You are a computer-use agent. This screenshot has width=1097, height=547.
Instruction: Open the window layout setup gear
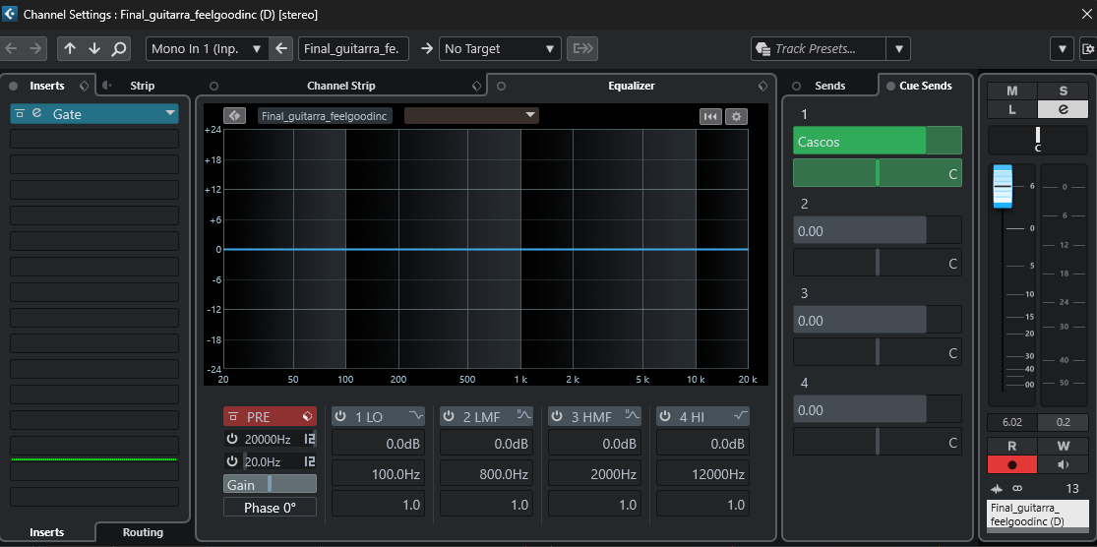coord(1088,48)
